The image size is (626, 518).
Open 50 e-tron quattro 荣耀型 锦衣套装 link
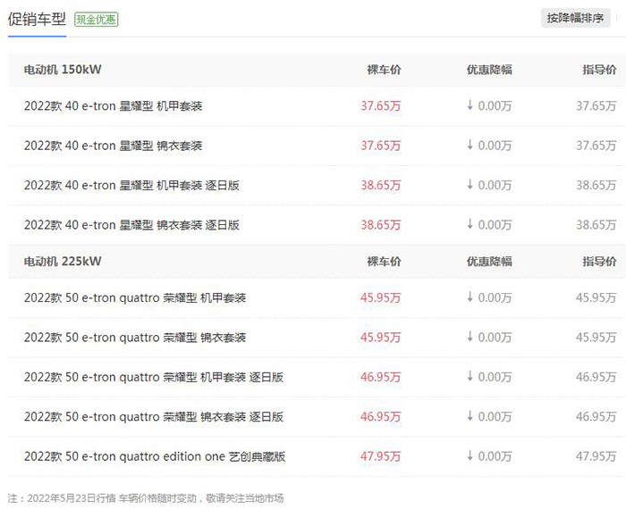[x=135, y=338]
